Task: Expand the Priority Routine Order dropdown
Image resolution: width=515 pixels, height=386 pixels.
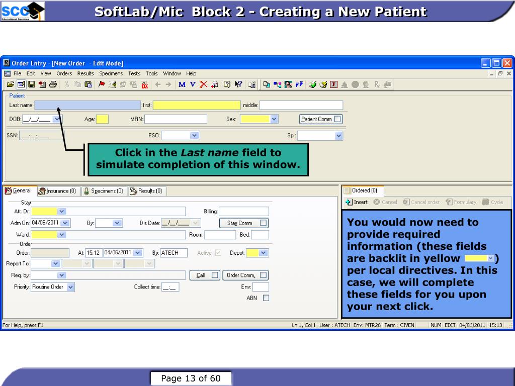Action: click(70, 287)
